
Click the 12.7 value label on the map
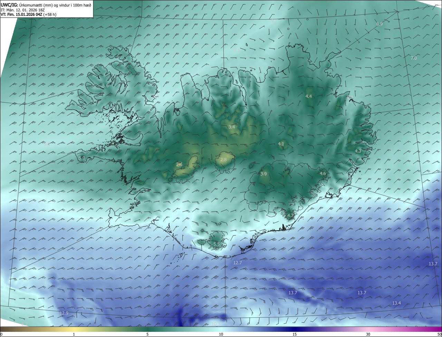(x=238, y=263)
